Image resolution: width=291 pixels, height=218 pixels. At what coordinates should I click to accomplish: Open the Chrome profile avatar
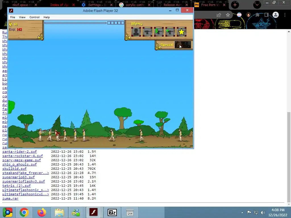point(276,15)
